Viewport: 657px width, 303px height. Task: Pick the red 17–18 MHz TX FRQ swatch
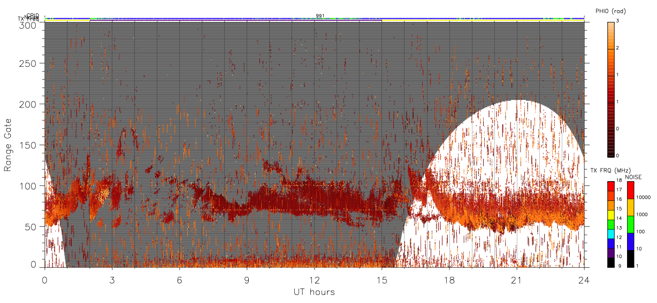click(x=611, y=187)
